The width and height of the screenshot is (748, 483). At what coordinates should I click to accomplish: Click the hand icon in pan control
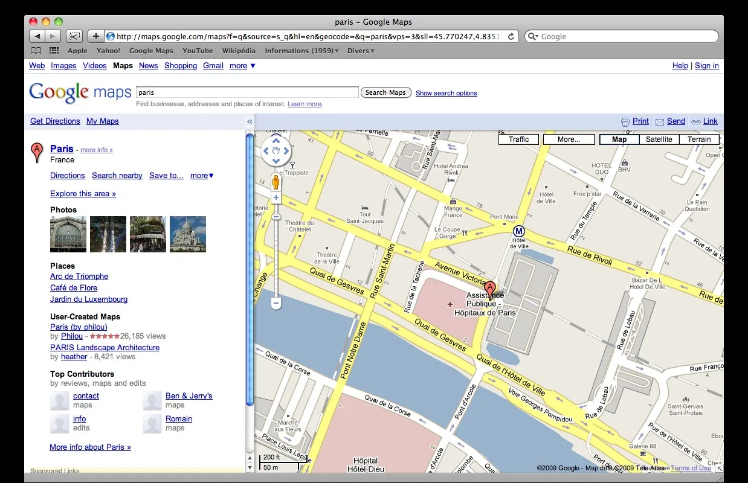pos(276,151)
